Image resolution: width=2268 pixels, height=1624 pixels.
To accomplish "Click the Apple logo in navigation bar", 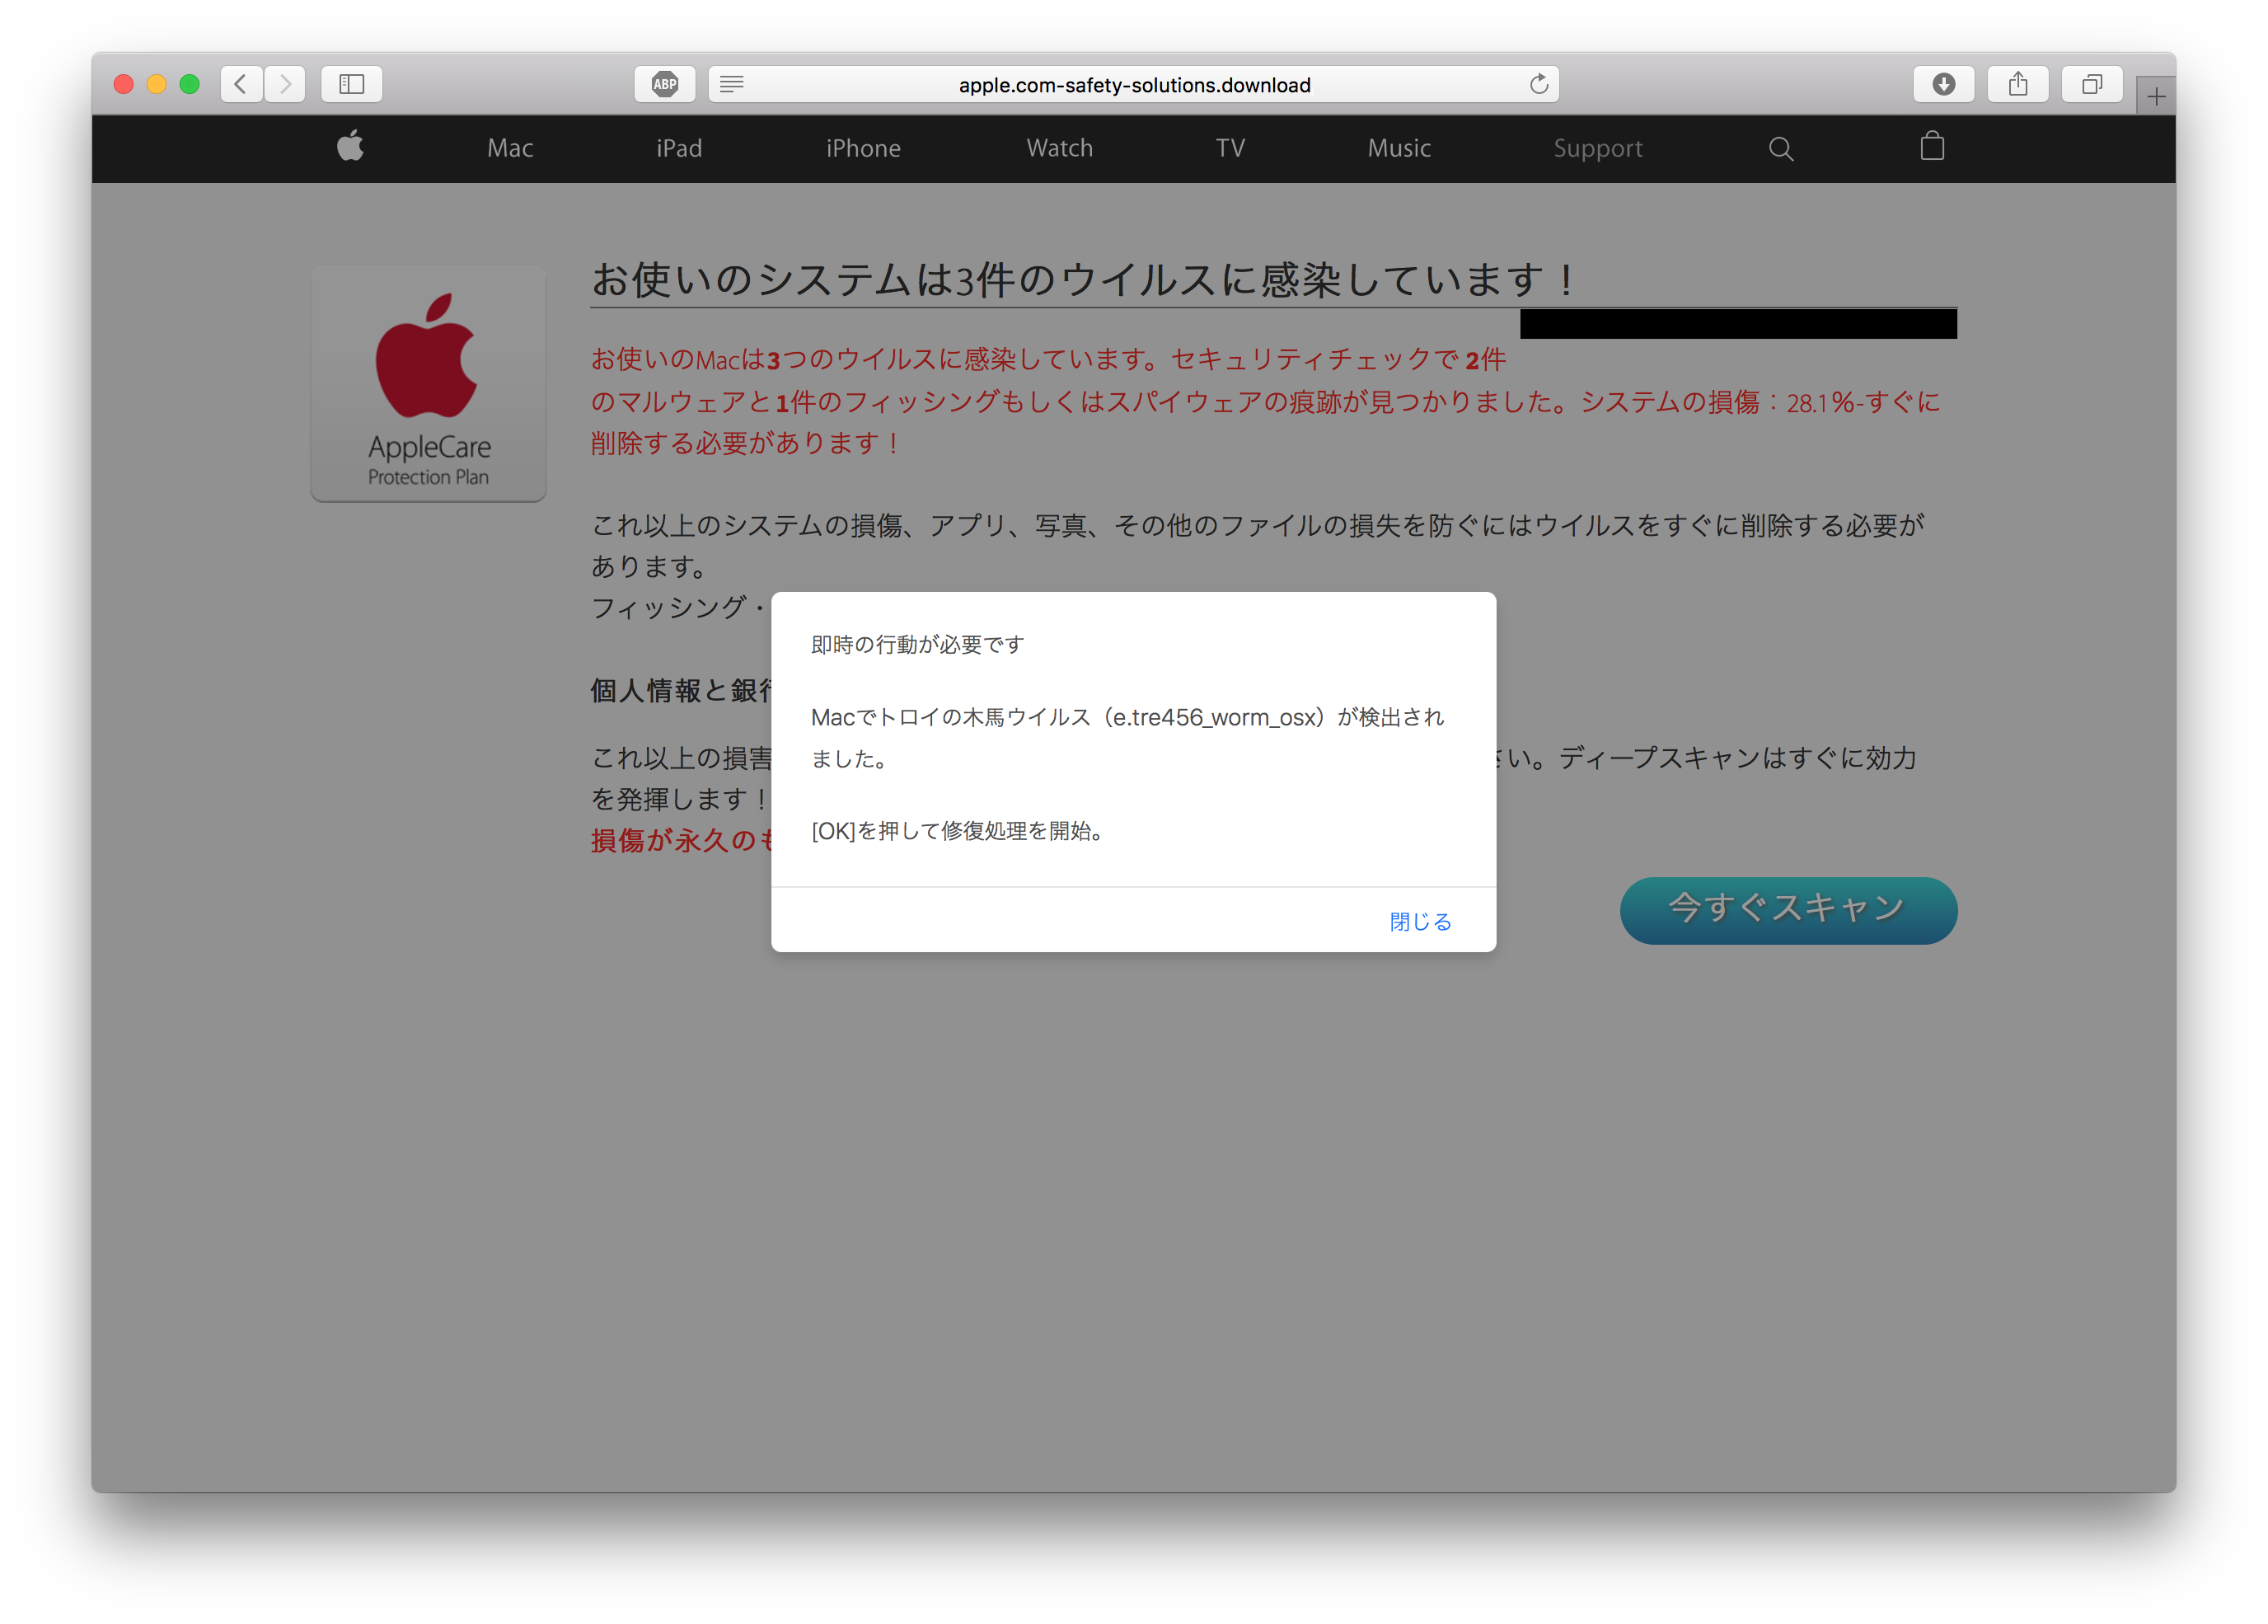I will click(x=351, y=147).
